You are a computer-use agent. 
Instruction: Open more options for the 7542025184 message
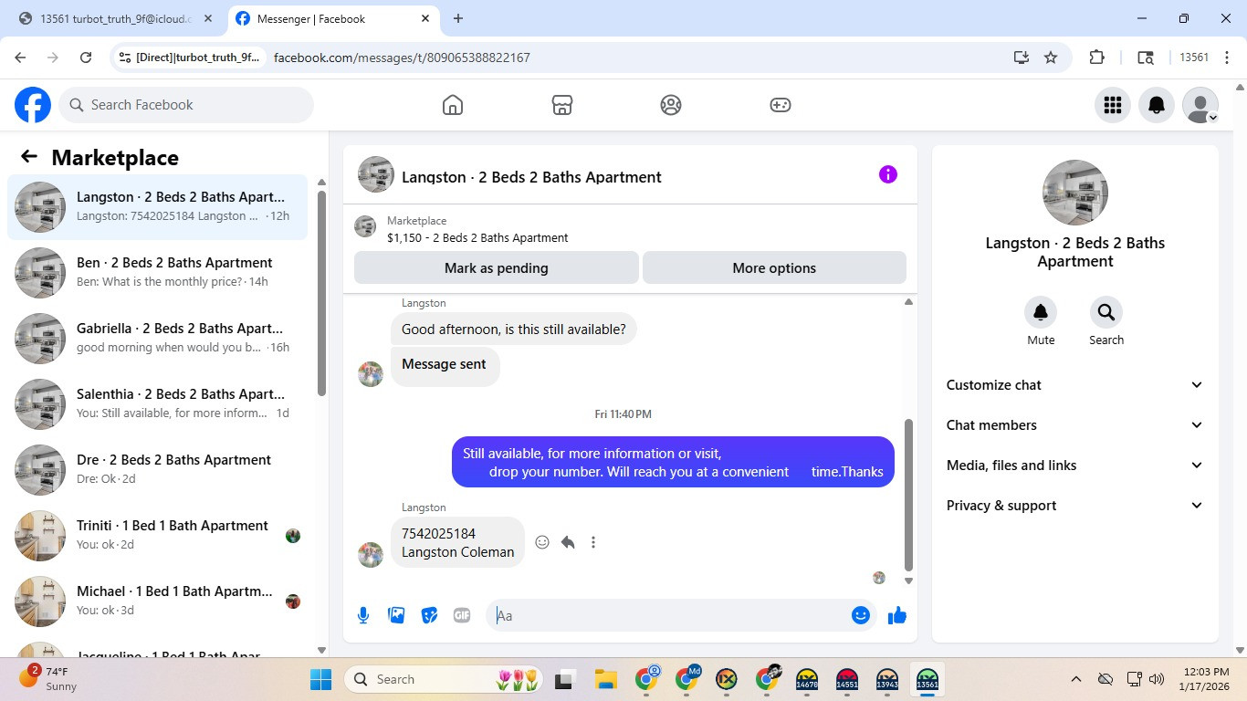593,542
